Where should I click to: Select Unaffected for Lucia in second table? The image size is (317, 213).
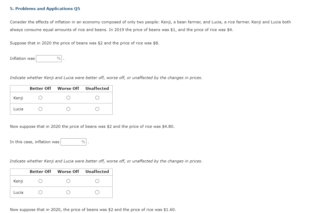pos(97,192)
